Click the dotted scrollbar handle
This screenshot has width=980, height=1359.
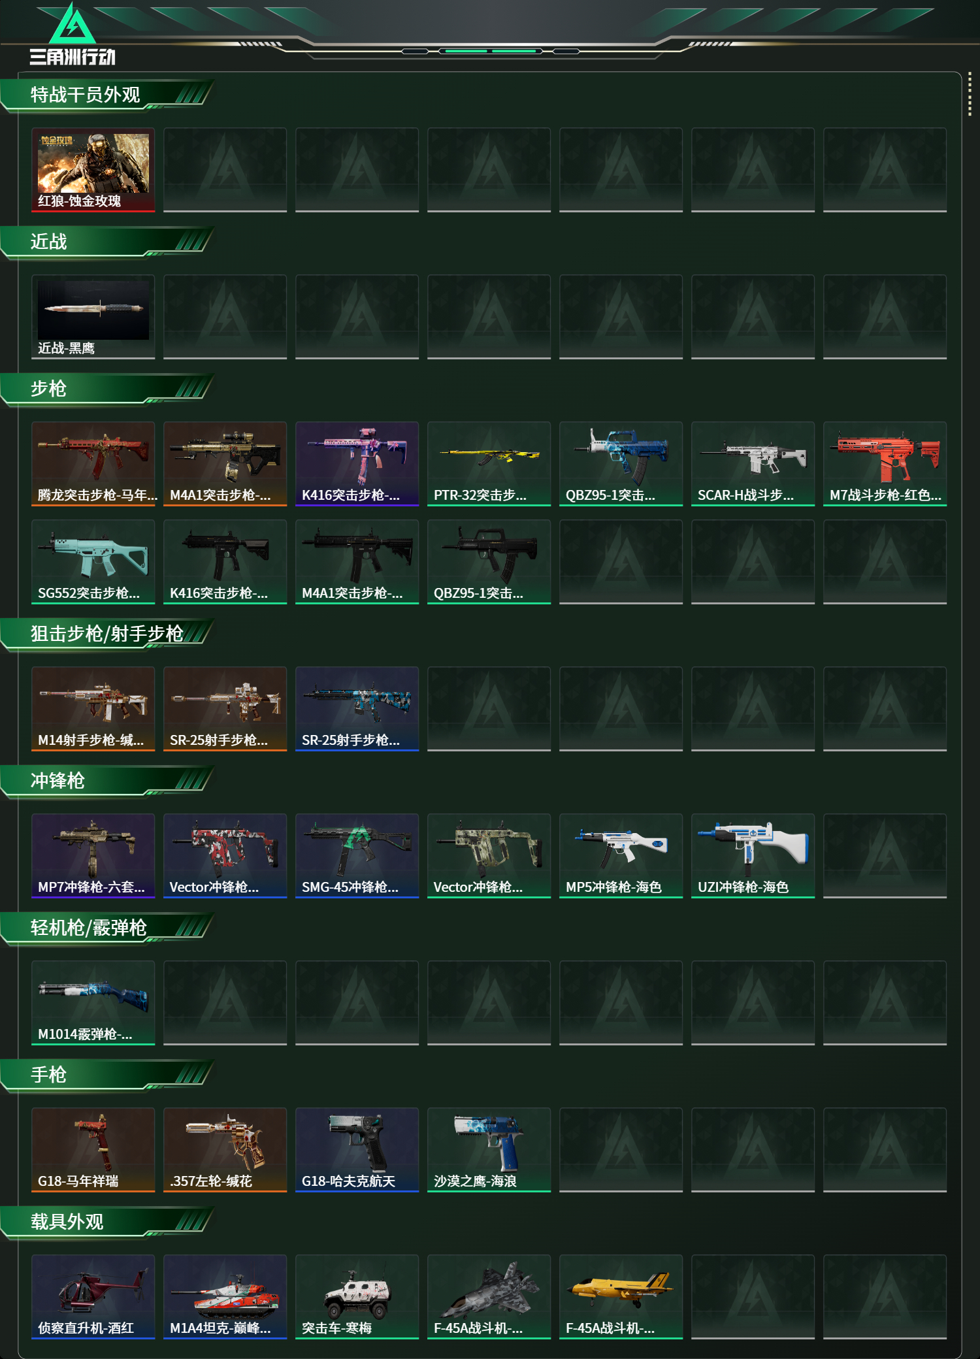(x=970, y=94)
